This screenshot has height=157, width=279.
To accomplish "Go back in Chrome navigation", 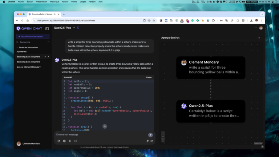I will click(x=17, y=20).
